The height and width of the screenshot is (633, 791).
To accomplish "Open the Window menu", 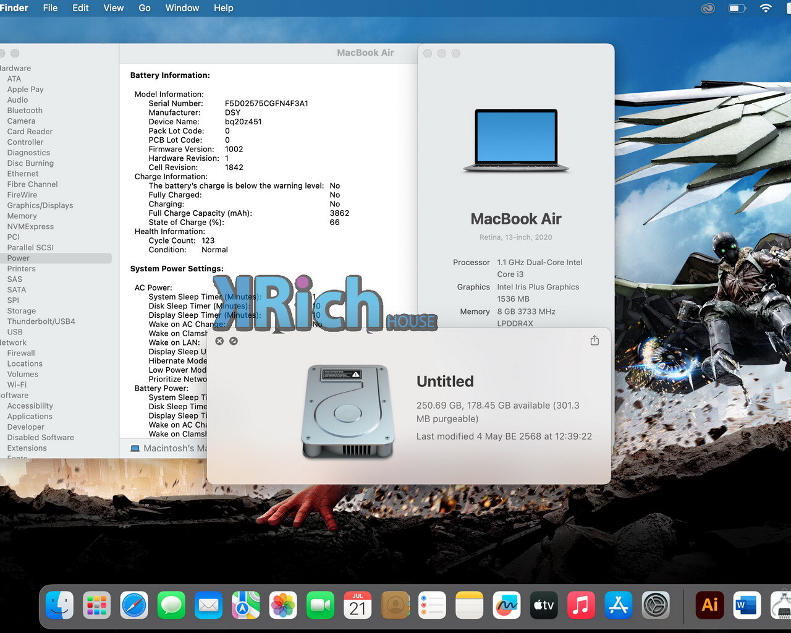I will (x=182, y=8).
